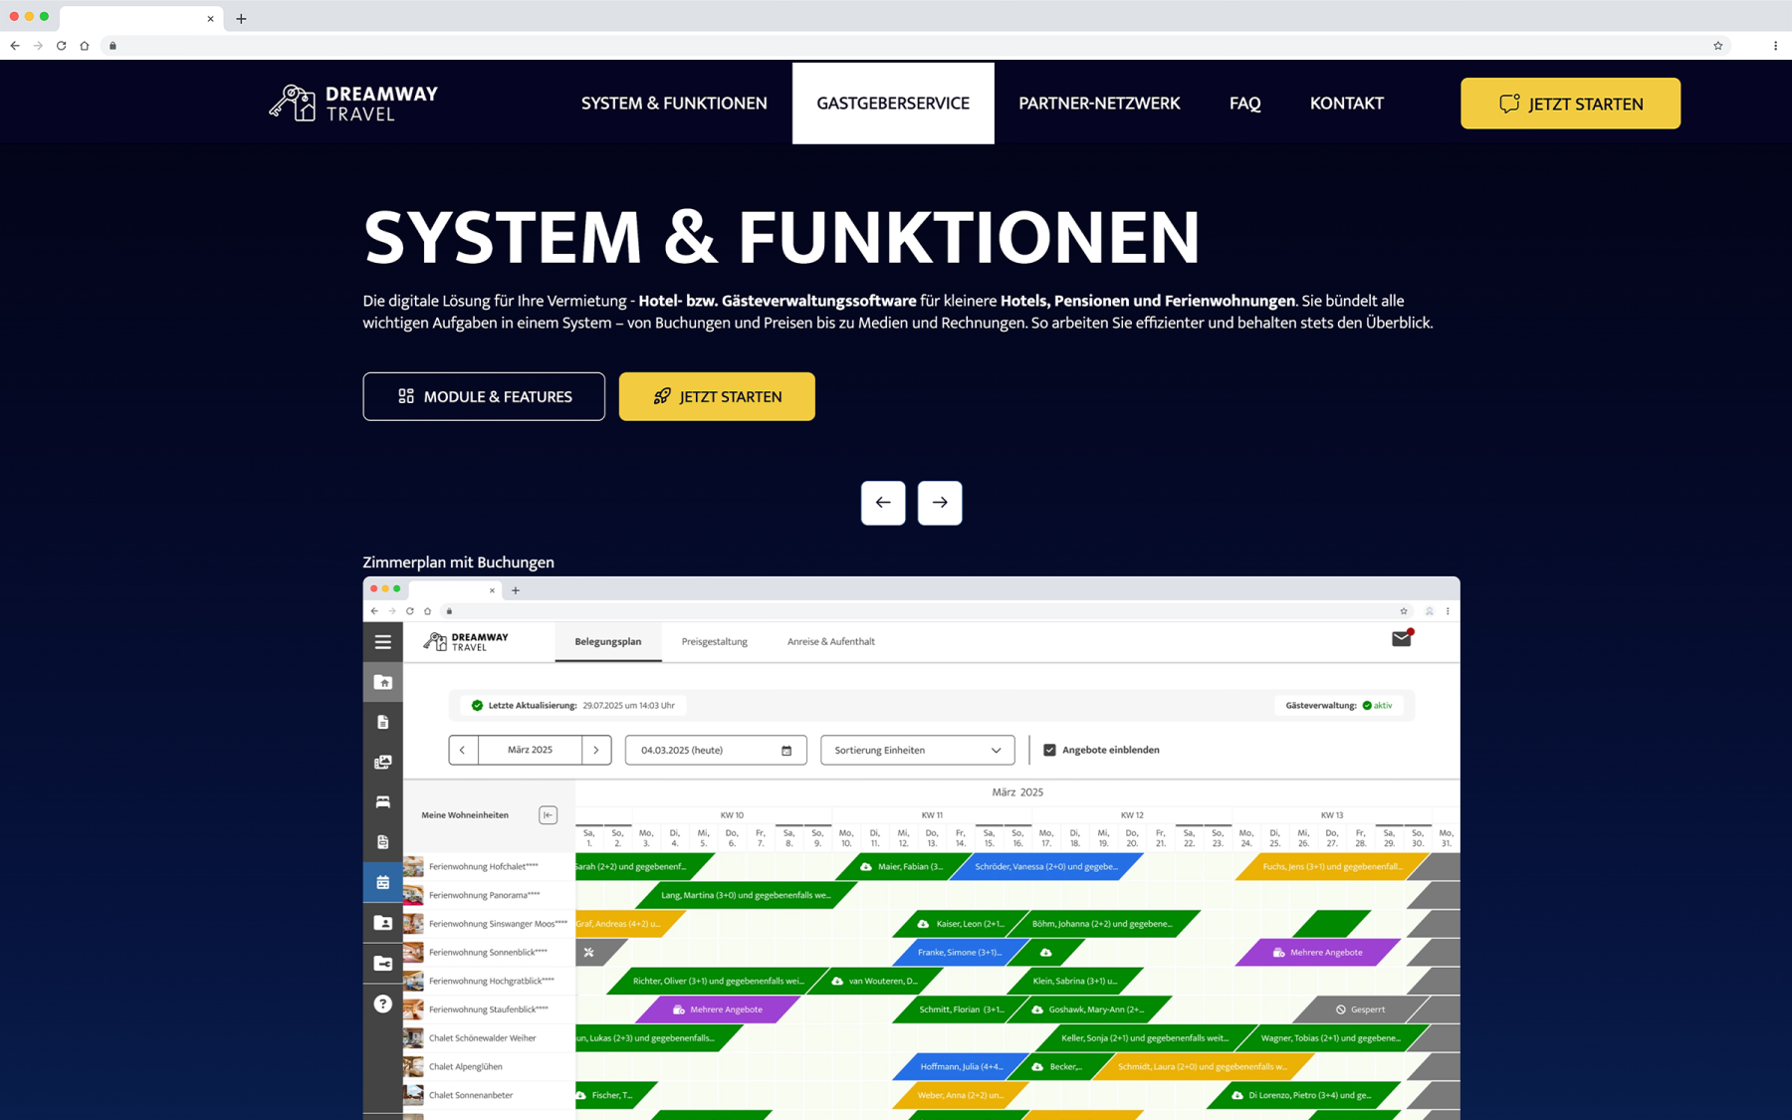
Task: Click MODULE & FEATURES button
Action: (x=484, y=396)
